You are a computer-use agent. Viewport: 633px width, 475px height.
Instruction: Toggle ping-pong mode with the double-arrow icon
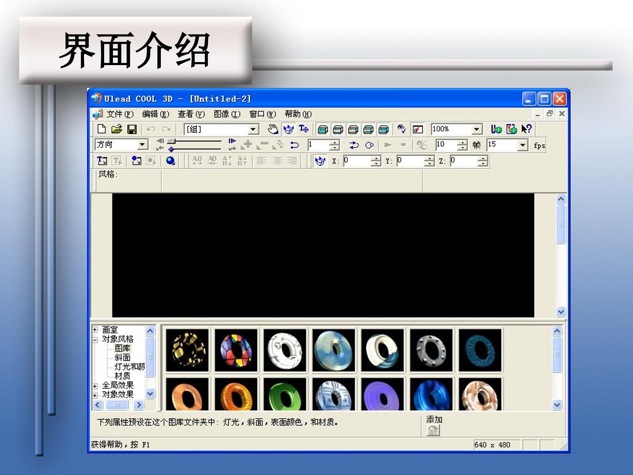click(x=354, y=145)
